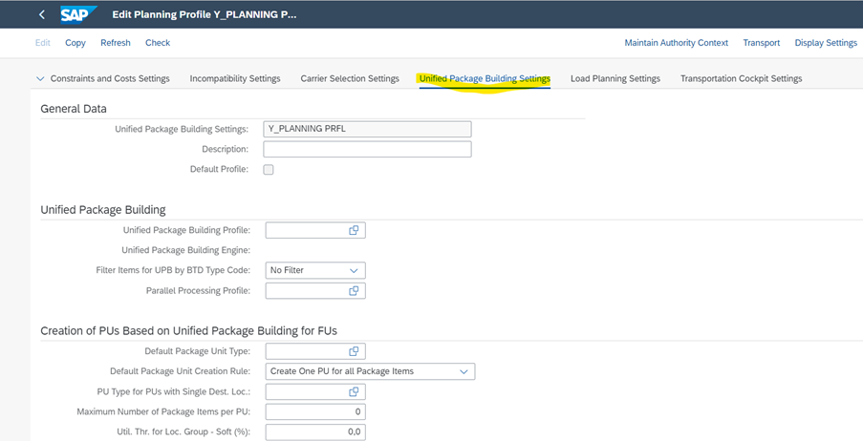This screenshot has height=441, width=863.
Task: Open value help for Unified Package Building Profile
Action: pyautogui.click(x=354, y=230)
